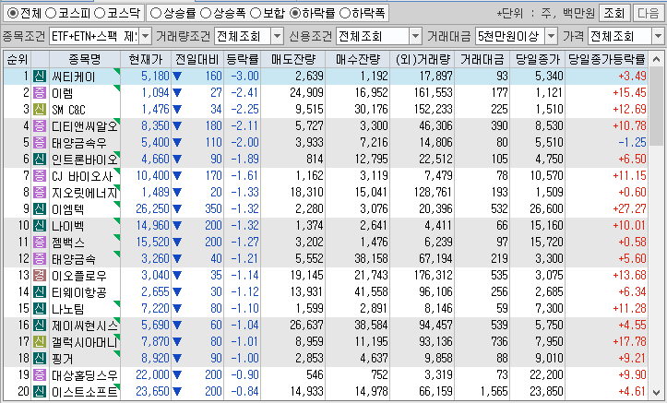The width and height of the screenshot is (667, 403).
Task: Select the 하락폭 radio button
Action: pos(344,14)
